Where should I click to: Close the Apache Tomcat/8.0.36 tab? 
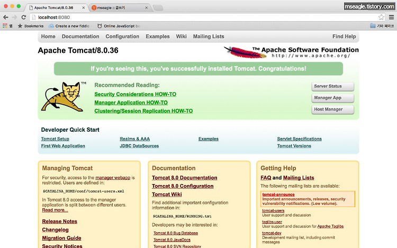[83, 8]
